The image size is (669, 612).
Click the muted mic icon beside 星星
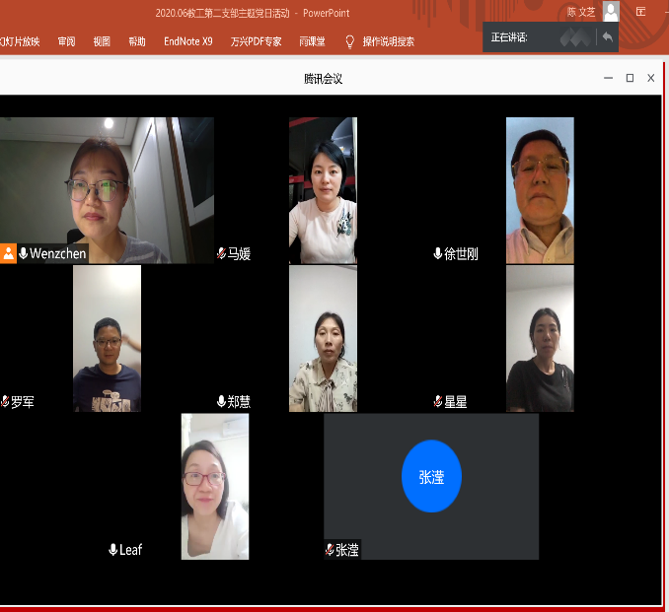[x=437, y=402]
